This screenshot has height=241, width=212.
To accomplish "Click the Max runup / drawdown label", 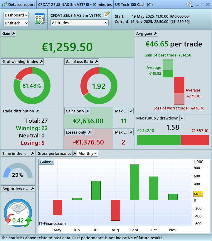I will [x=157, y=118].
